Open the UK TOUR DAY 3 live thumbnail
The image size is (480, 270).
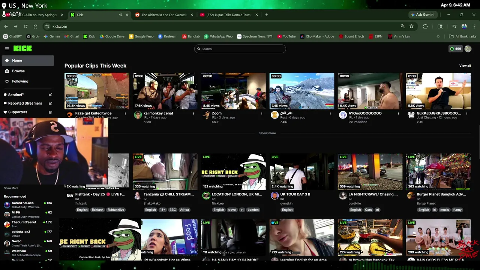point(302,171)
